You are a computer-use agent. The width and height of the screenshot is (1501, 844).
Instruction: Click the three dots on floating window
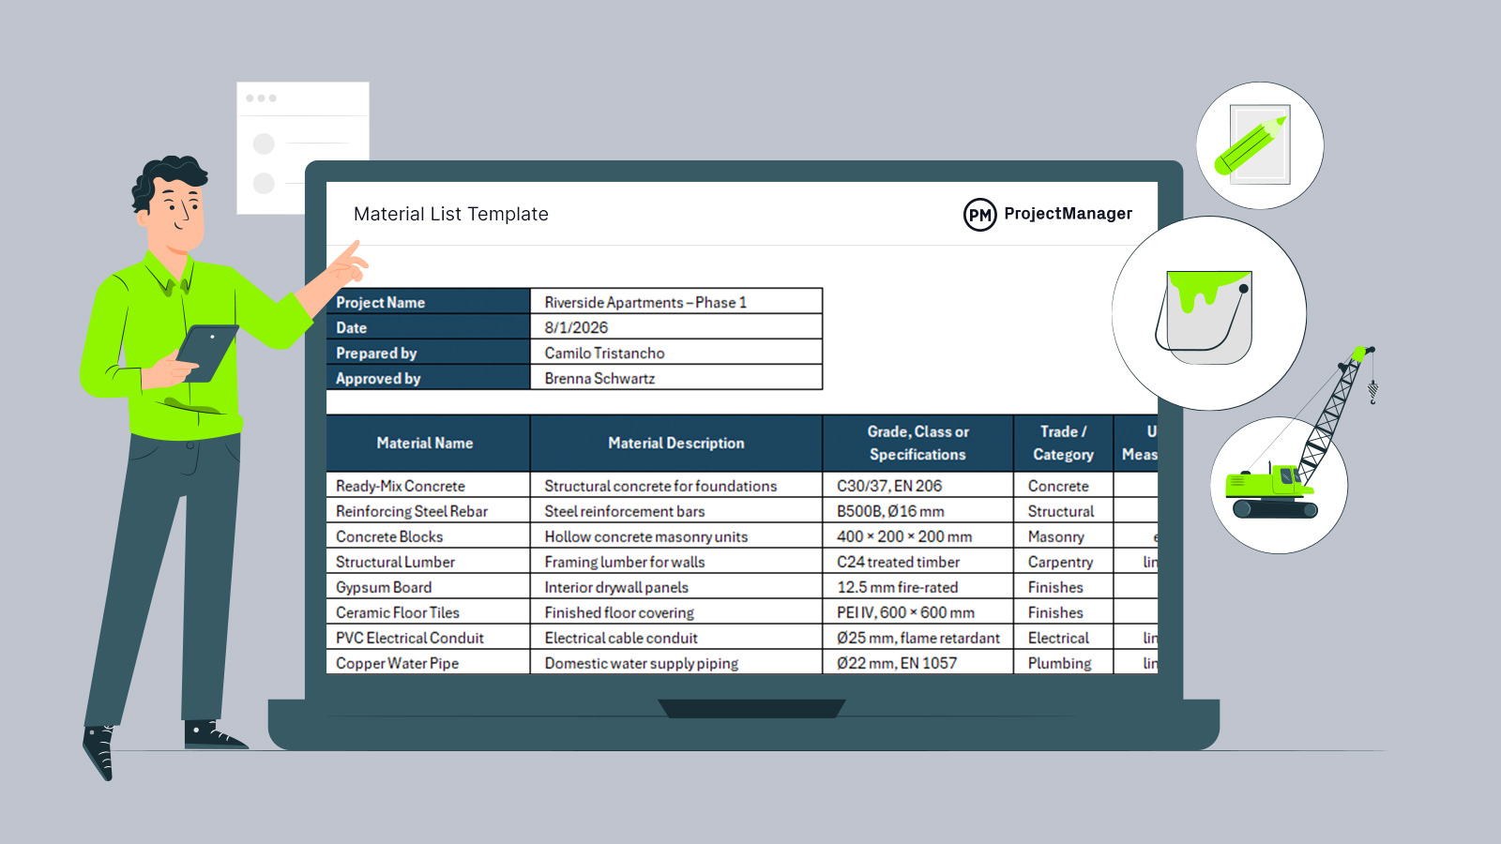[x=261, y=98]
